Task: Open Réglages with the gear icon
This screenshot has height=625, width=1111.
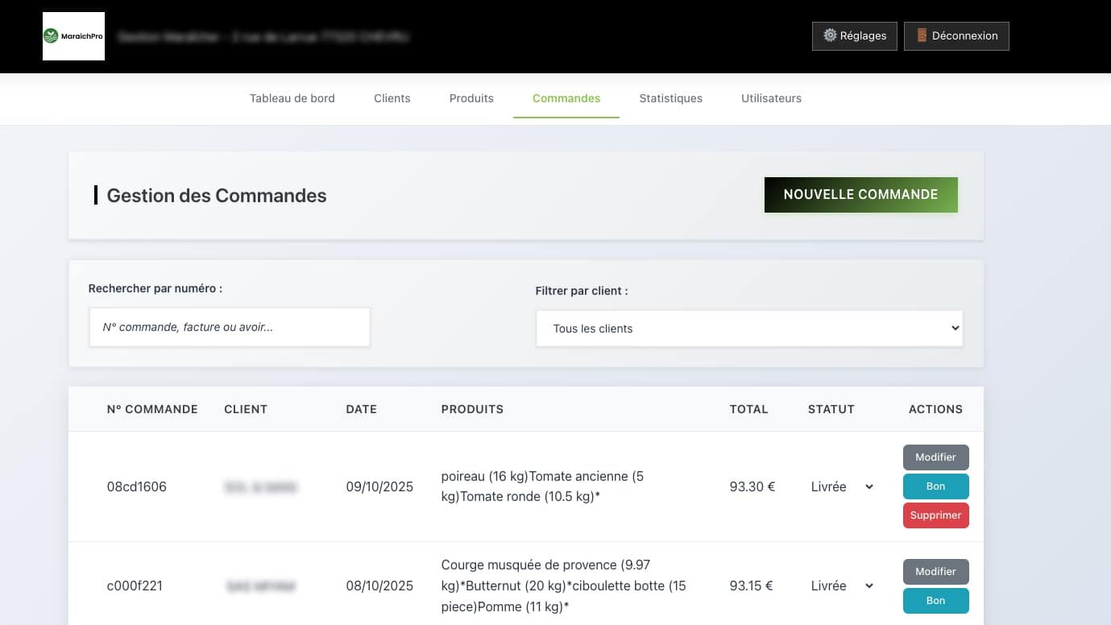Action: click(x=854, y=36)
